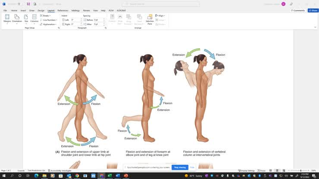Toggle the AutoSave switch
The image size is (319, 179).
(20, 4)
